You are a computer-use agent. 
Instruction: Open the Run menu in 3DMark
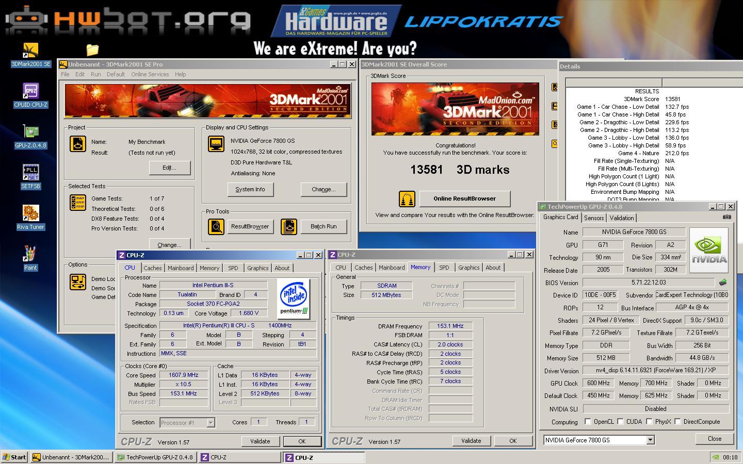point(96,74)
